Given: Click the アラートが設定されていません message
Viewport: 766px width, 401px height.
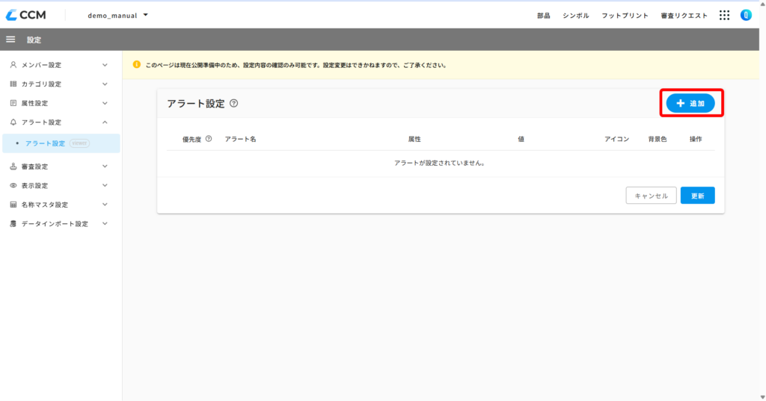Looking at the screenshot, I should pyautogui.click(x=440, y=163).
